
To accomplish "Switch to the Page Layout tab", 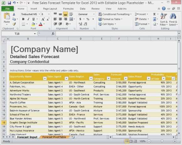I will [50, 9].
